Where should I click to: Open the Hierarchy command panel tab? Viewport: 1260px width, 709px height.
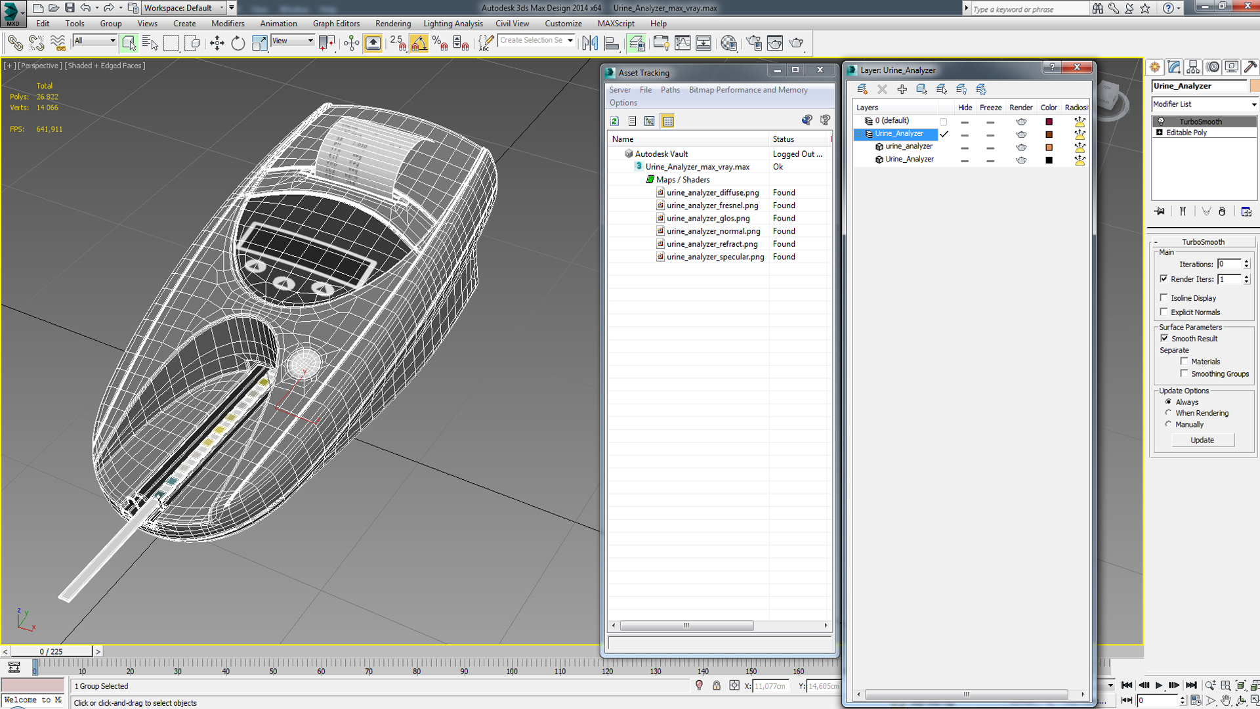(1193, 67)
